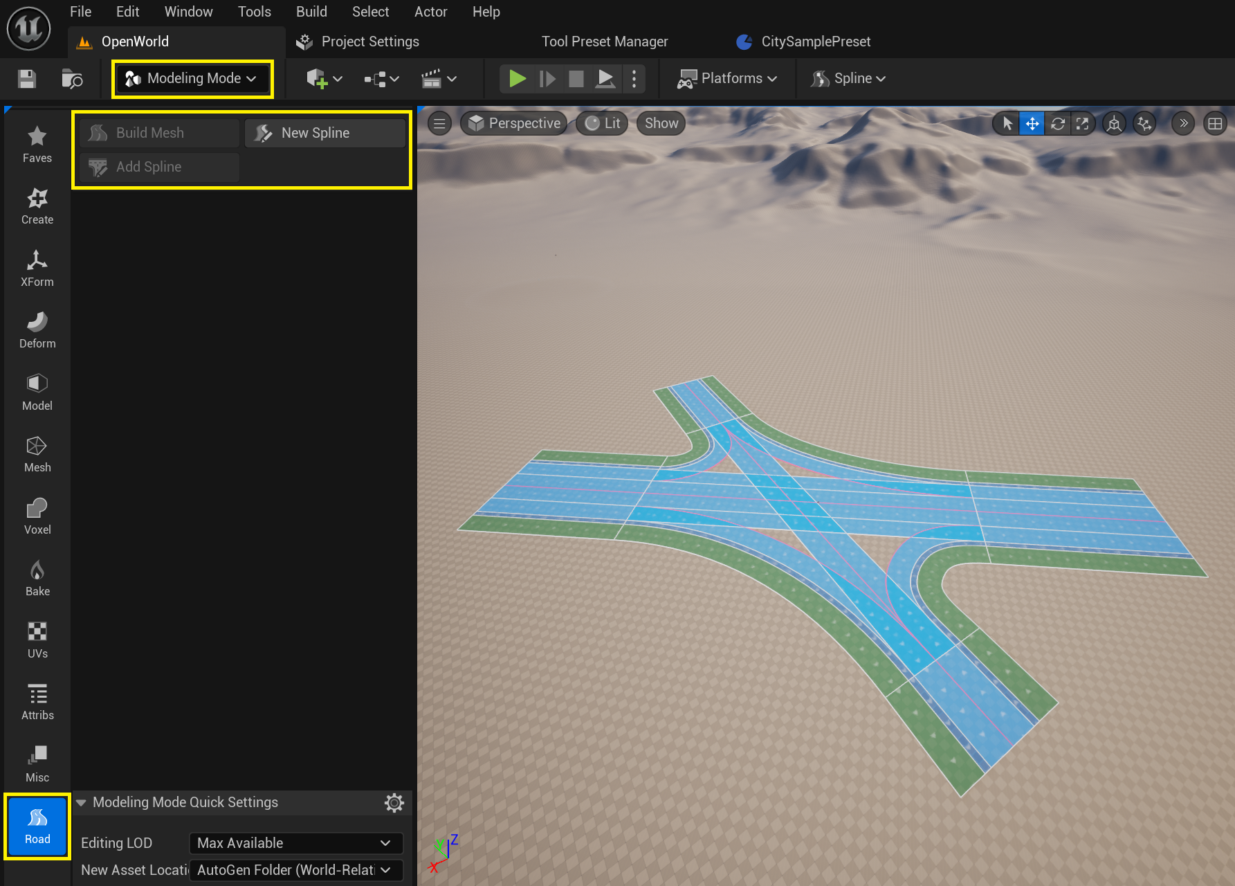Open the Edit menu
The height and width of the screenshot is (886, 1235).
(127, 12)
